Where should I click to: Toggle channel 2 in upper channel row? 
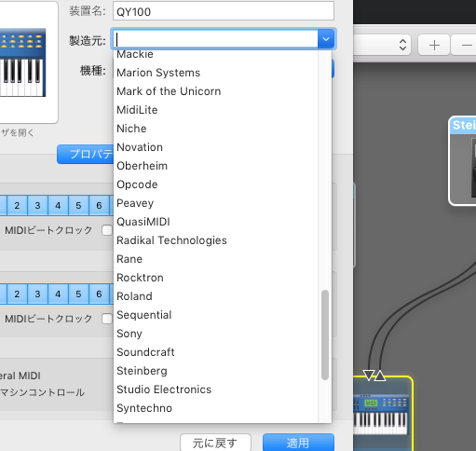click(x=17, y=205)
